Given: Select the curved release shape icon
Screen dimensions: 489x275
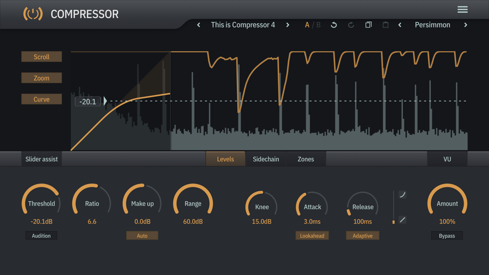Looking at the screenshot, I should tap(402, 194).
